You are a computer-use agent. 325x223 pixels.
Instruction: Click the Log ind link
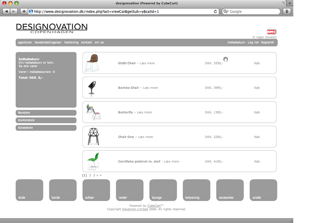[253, 43]
